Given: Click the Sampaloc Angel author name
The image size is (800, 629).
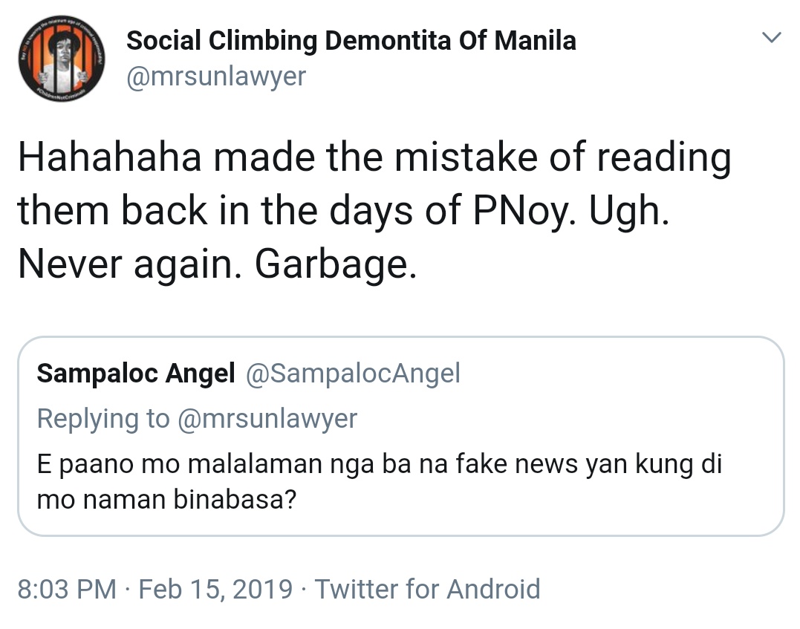Looking at the screenshot, I should click(x=136, y=374).
